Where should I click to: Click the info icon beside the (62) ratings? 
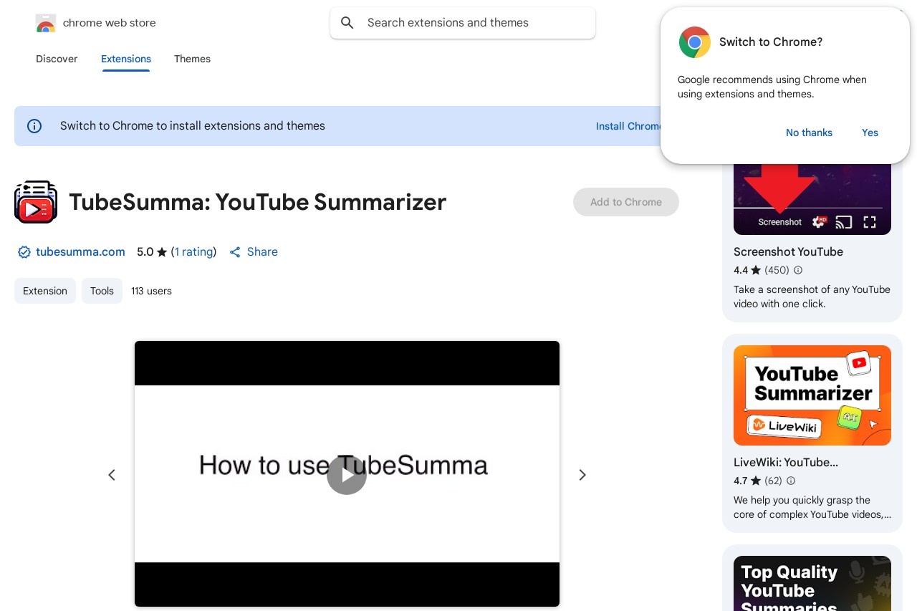pos(791,481)
